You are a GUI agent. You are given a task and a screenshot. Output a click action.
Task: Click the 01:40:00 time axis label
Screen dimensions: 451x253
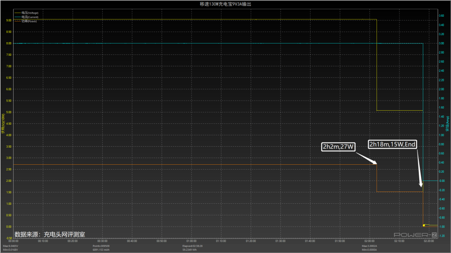(310, 241)
